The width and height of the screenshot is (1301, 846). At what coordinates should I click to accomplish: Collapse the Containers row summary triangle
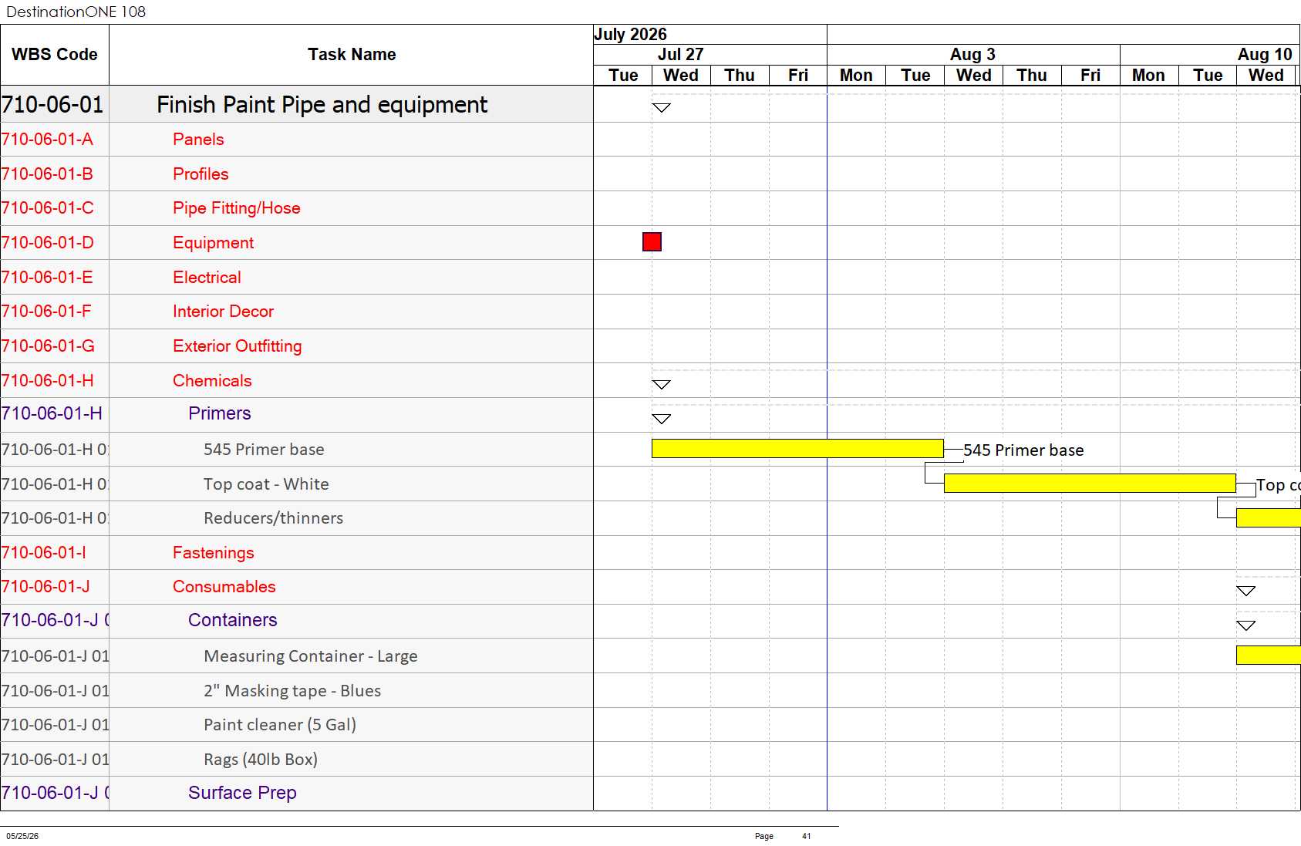(x=1246, y=625)
